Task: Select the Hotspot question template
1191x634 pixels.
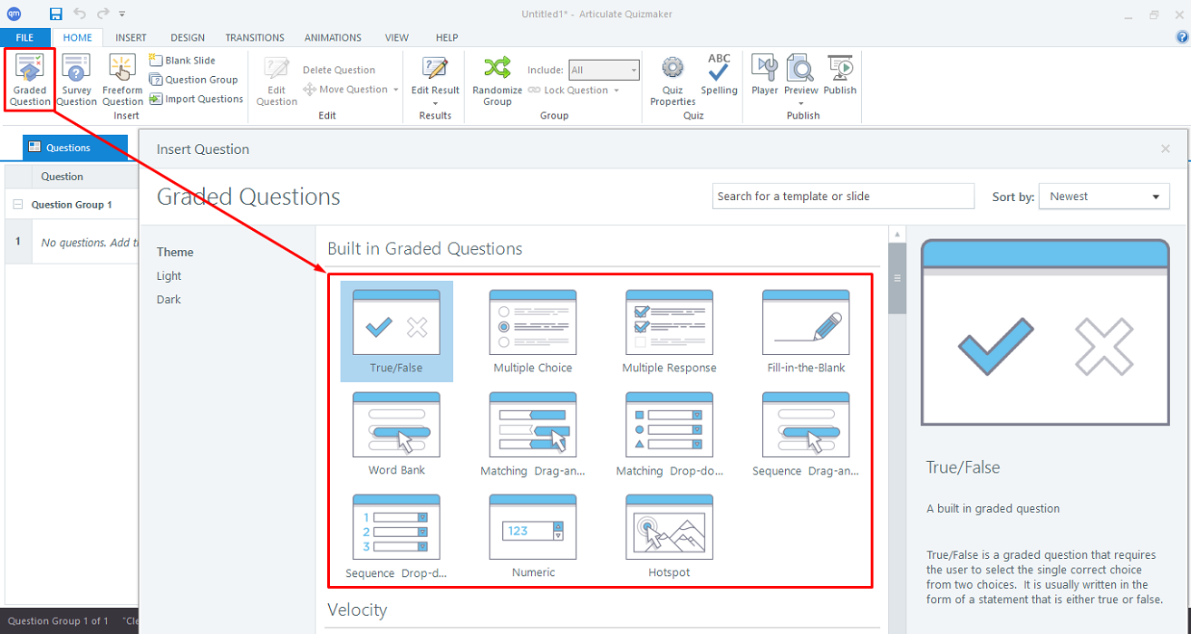Action: (x=669, y=536)
